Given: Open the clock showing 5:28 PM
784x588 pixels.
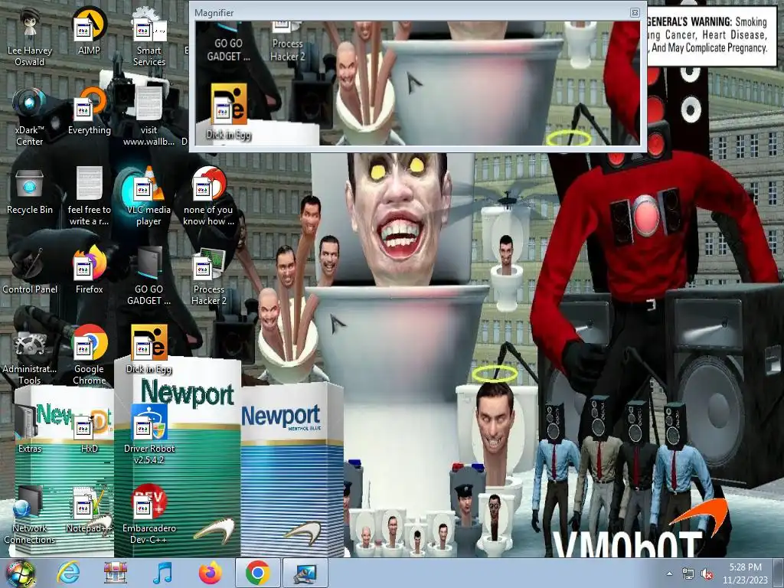Looking at the screenshot, I should click(745, 573).
